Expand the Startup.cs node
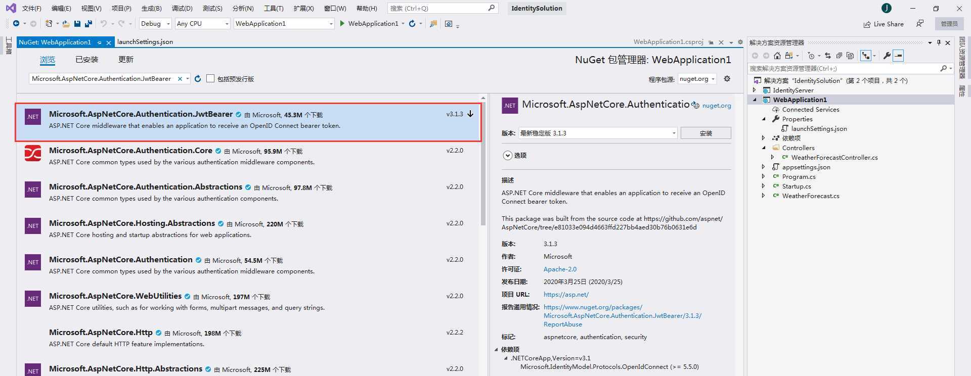The image size is (971, 376). tap(764, 186)
